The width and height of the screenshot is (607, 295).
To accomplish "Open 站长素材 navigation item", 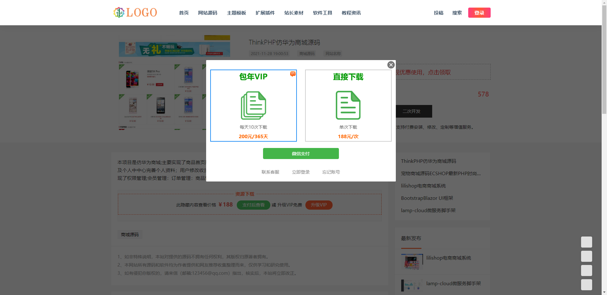I will (x=294, y=13).
